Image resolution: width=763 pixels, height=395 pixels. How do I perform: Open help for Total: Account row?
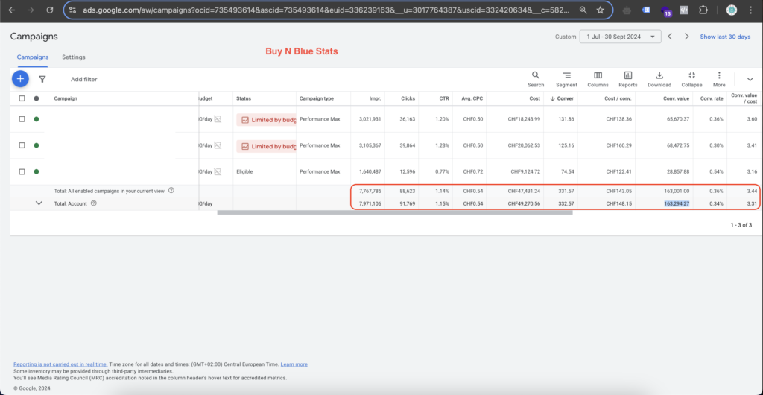(x=94, y=203)
